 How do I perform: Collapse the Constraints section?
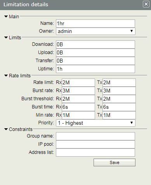pos(6,129)
